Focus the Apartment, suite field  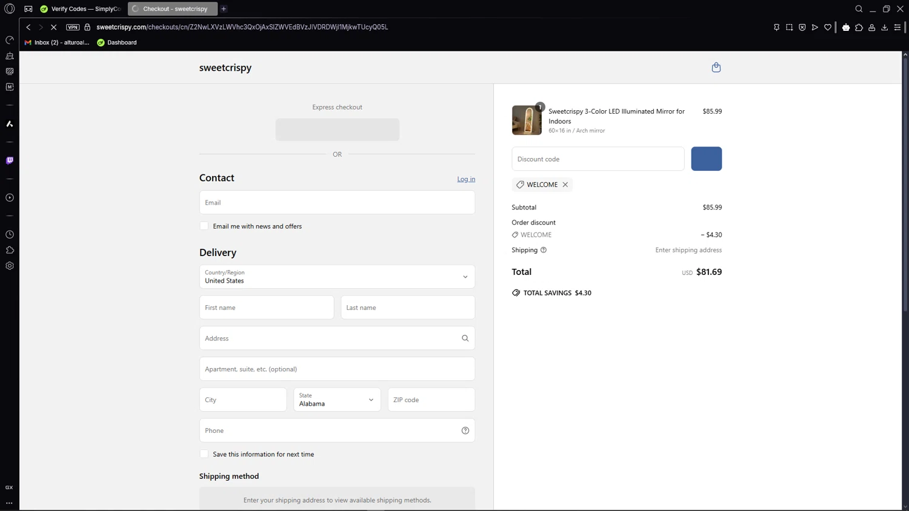pos(337,369)
